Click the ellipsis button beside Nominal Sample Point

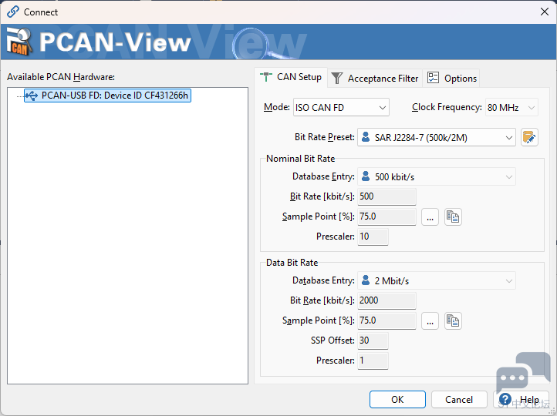pyautogui.click(x=430, y=216)
